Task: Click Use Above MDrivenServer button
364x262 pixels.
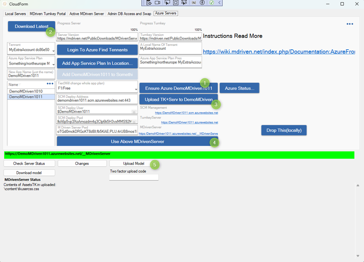Action: click(138, 141)
